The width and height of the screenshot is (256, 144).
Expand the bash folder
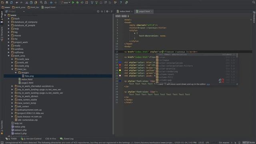9,19
